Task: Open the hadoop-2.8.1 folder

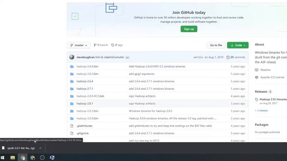Action: [x=85, y=103]
